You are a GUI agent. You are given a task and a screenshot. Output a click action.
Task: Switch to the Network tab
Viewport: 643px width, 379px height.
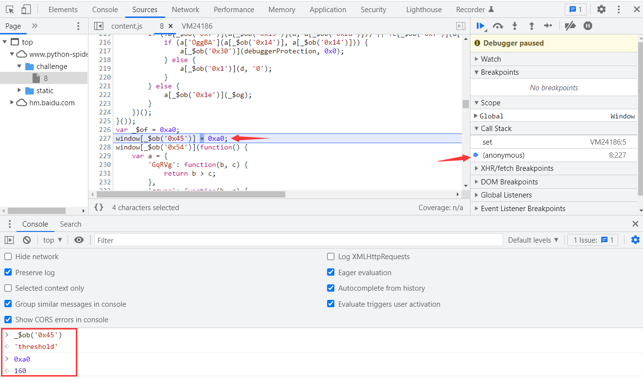(185, 9)
